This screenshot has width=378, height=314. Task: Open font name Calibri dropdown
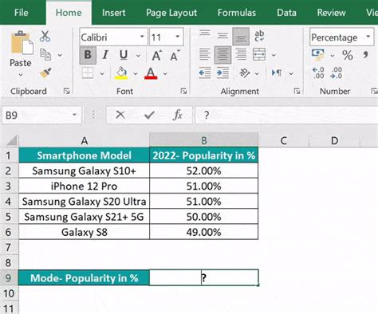(142, 37)
